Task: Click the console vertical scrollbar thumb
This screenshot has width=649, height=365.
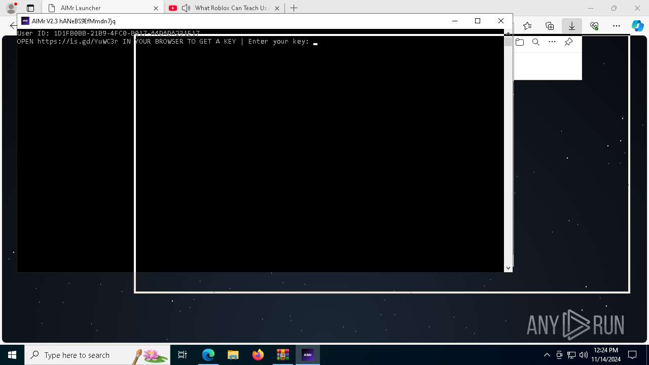Action: coord(508,42)
